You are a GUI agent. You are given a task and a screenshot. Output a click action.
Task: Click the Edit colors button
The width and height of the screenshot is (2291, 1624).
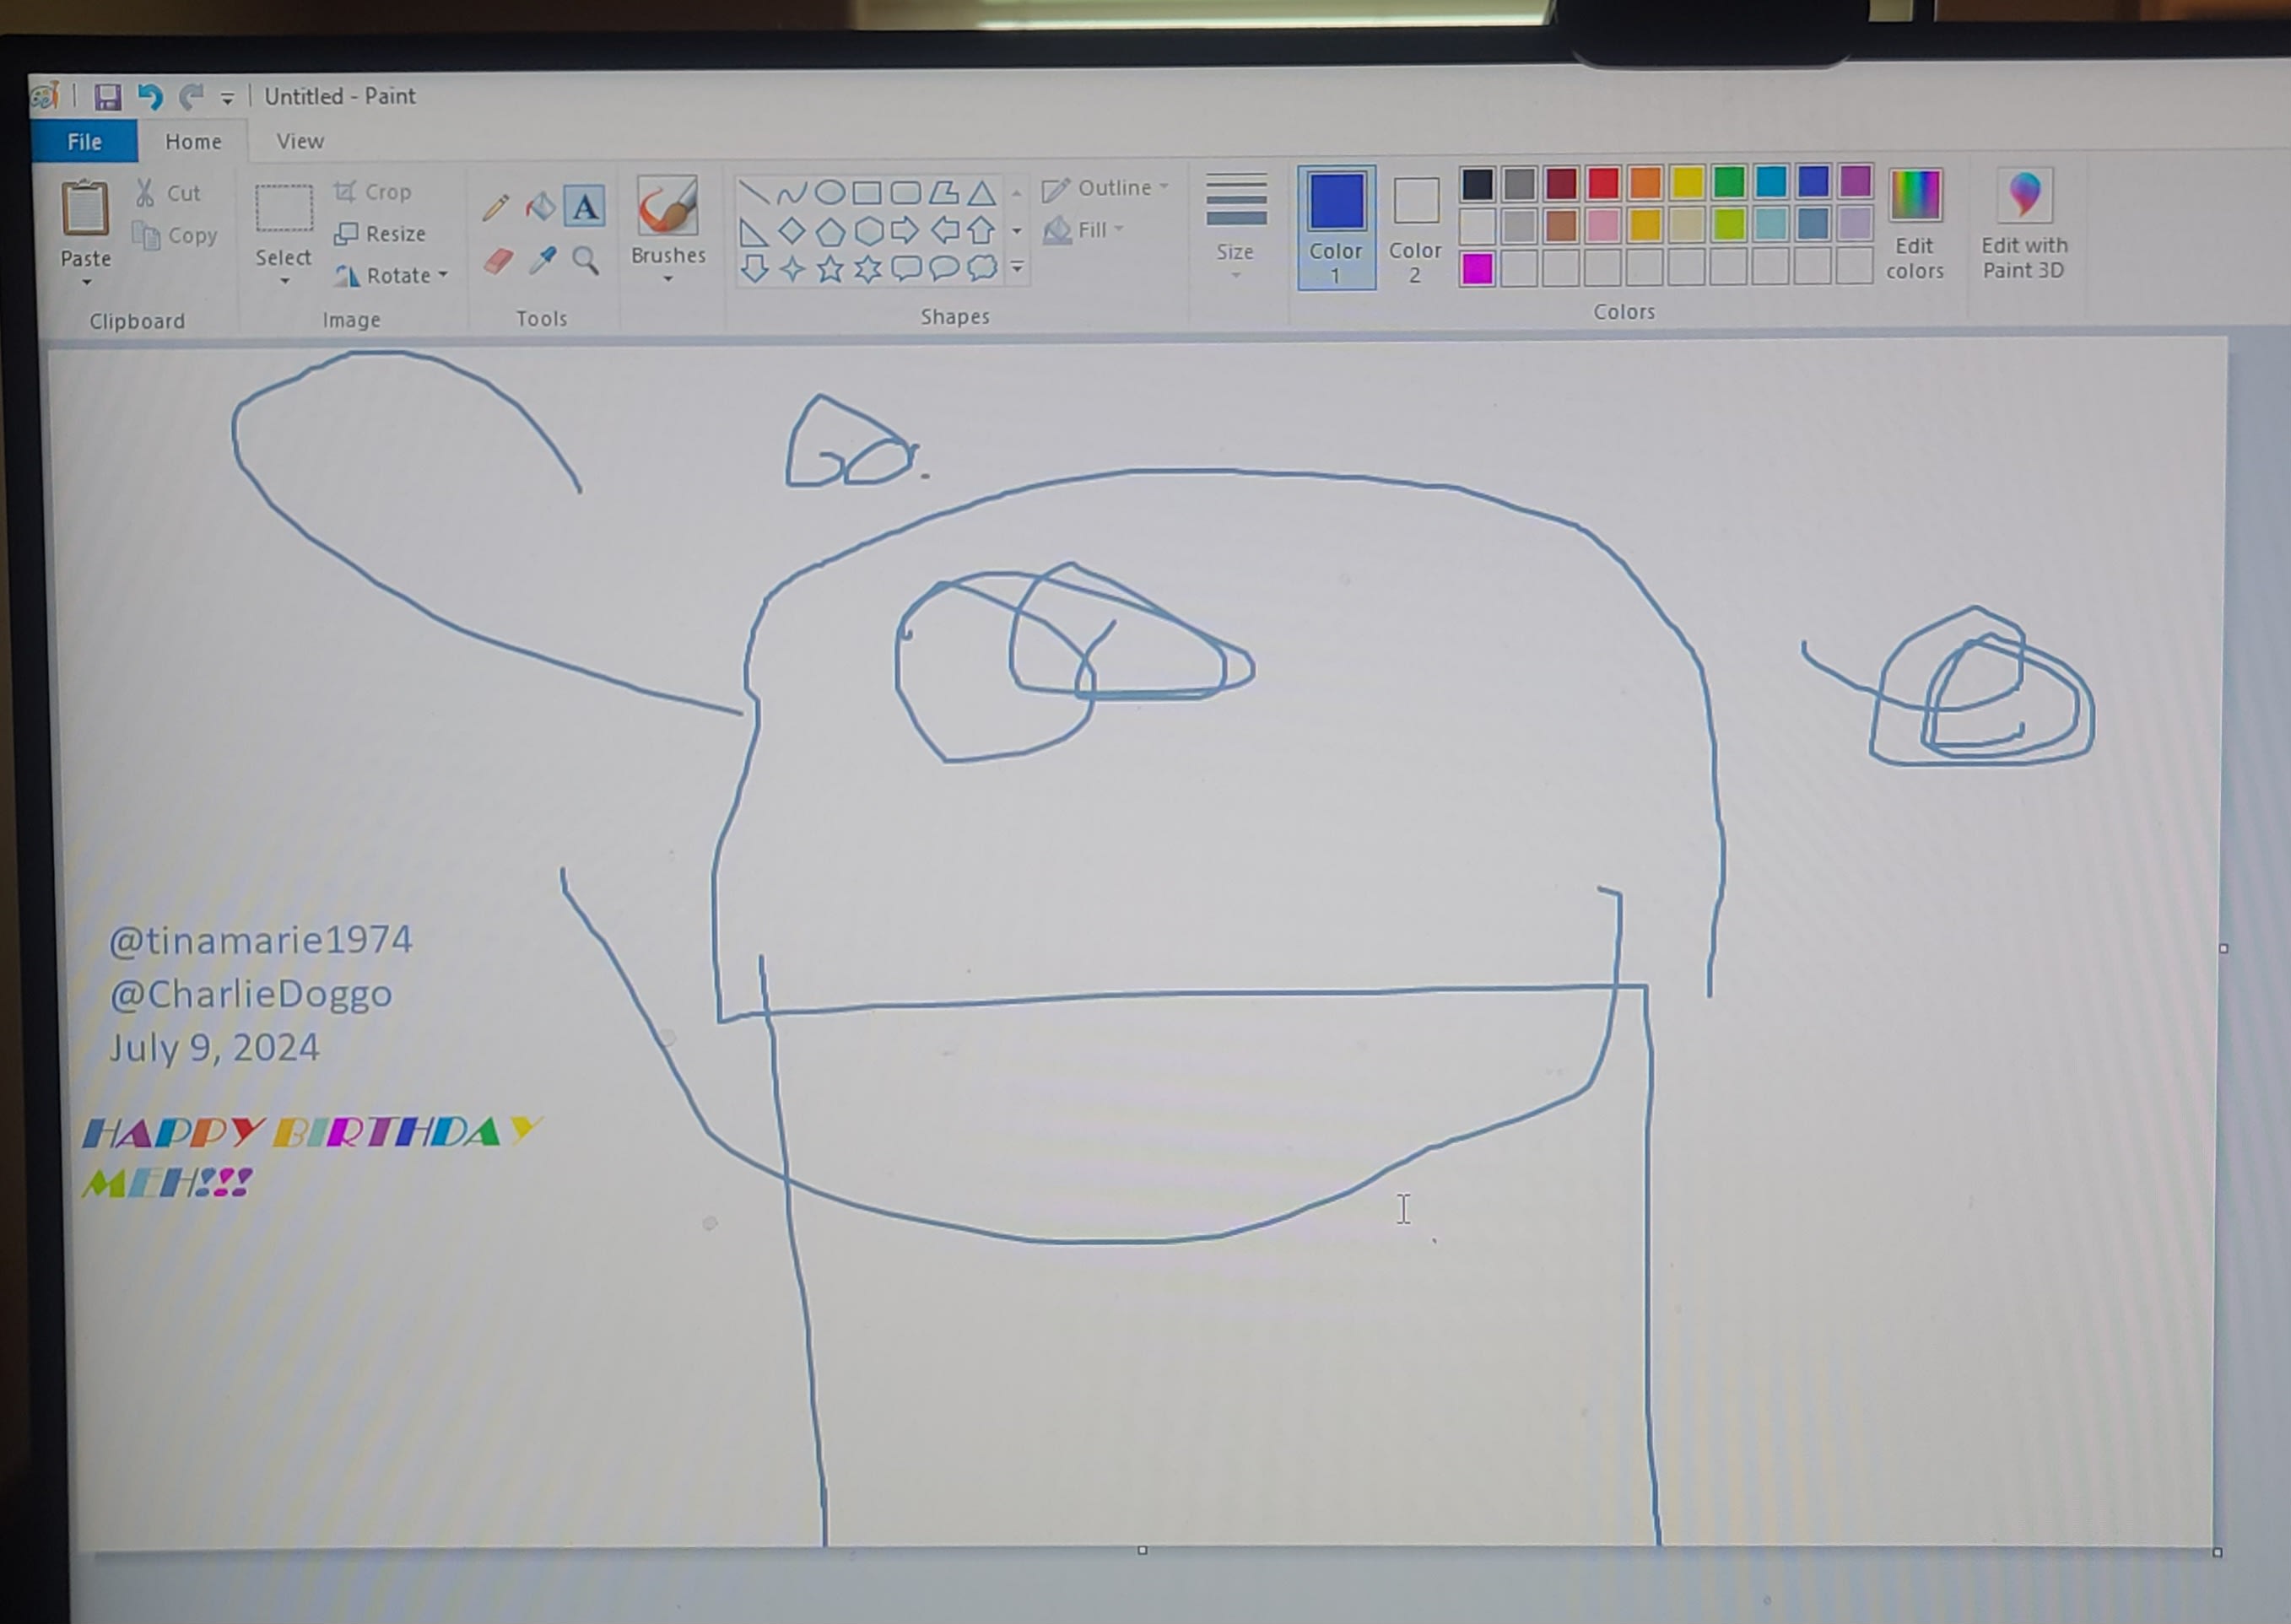(1914, 227)
